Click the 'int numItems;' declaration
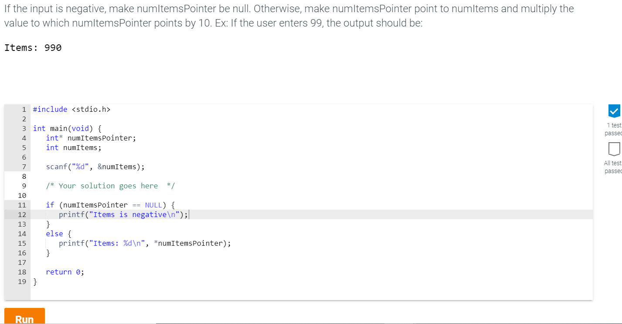The image size is (622, 324). click(x=74, y=147)
